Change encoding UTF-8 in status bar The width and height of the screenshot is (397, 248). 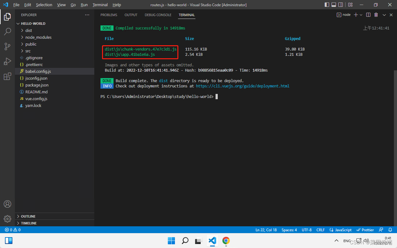point(306,230)
